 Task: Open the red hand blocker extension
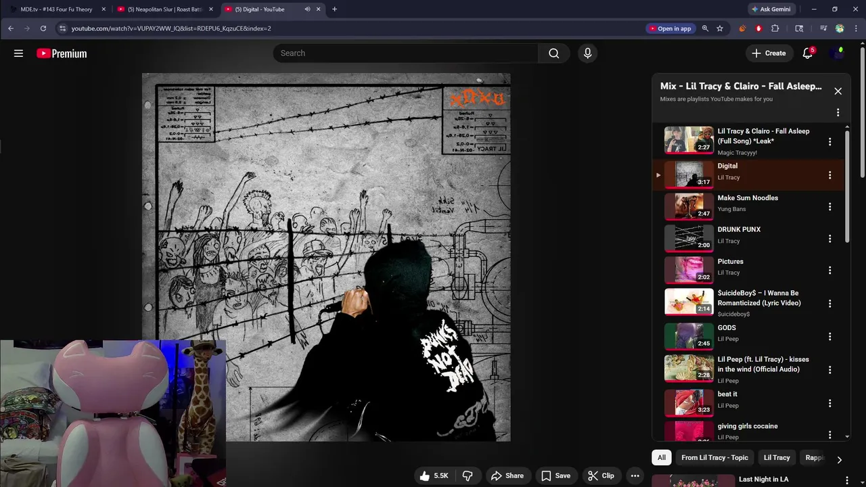(758, 28)
